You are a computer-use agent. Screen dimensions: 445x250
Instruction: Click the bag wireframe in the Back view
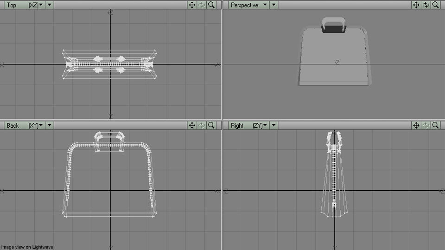109,175
